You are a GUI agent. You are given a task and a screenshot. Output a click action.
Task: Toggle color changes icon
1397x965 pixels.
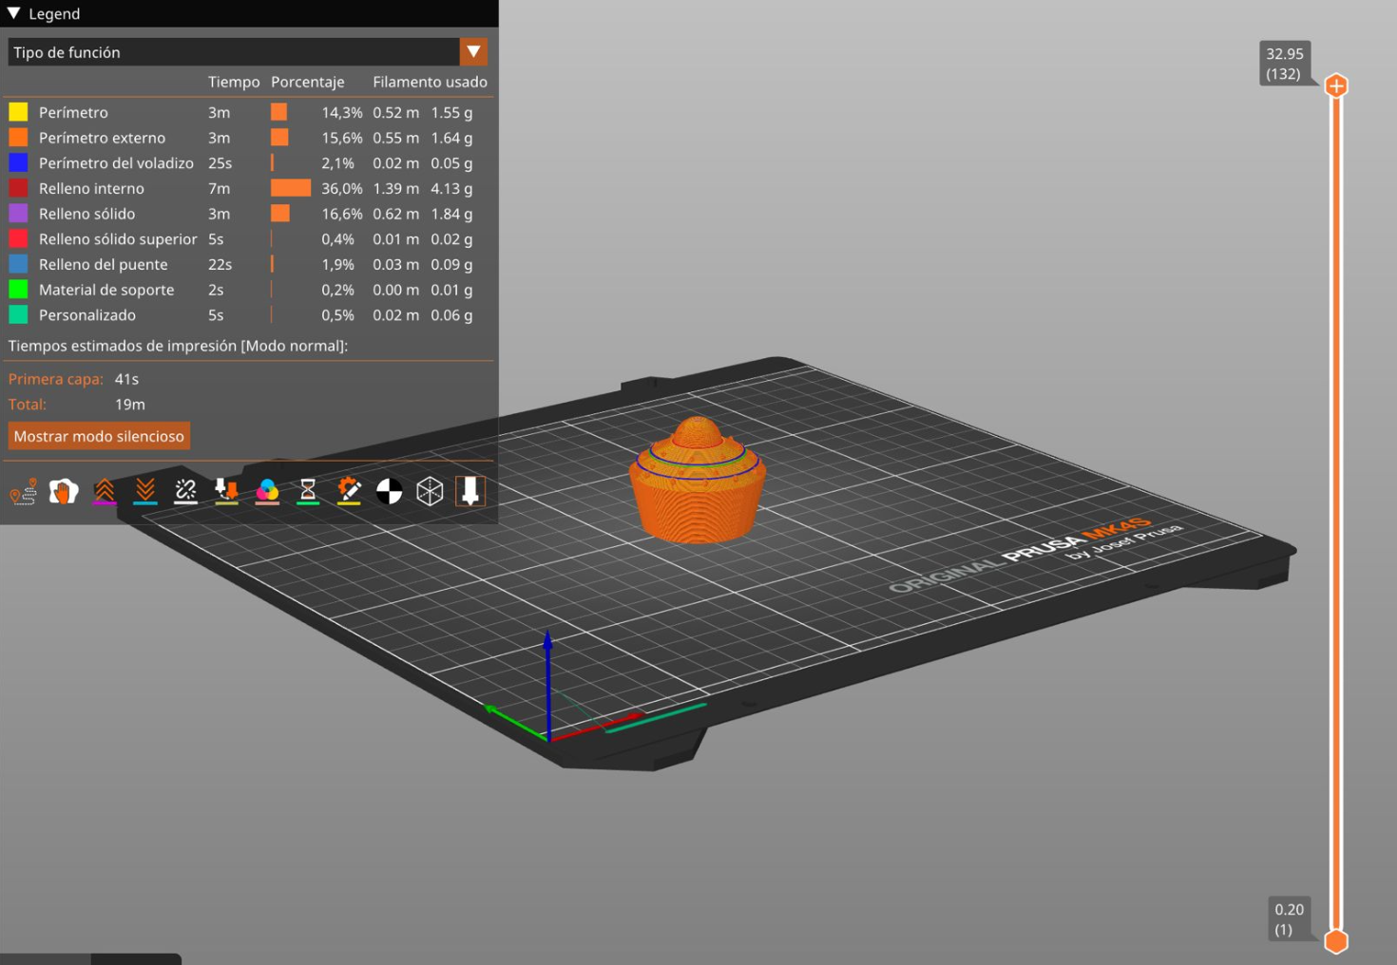(x=267, y=491)
